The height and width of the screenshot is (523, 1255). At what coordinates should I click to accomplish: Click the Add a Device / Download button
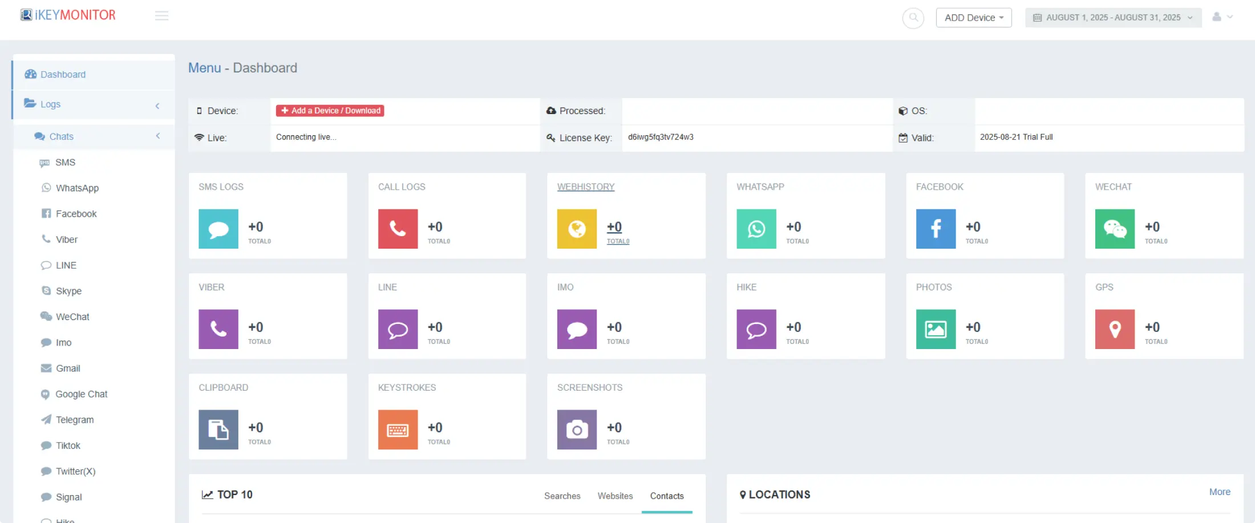coord(330,111)
